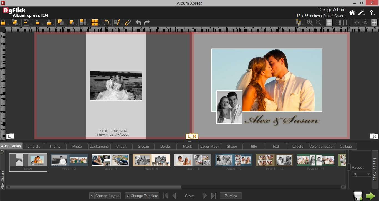
Task: Click the Preview button
Action: pos(231,196)
